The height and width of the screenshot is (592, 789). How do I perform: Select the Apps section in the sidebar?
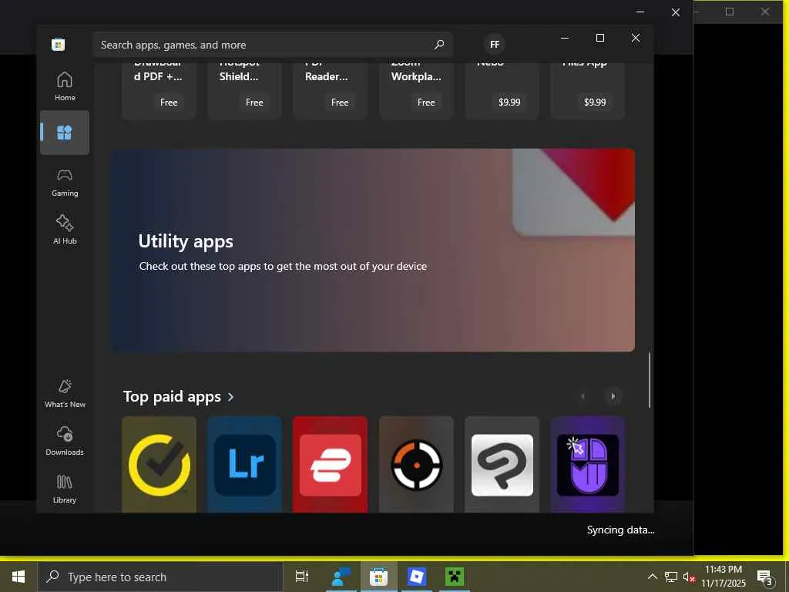coord(65,133)
